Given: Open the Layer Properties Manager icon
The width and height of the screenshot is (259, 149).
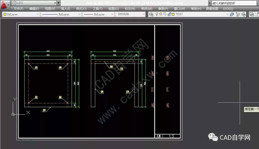Looking at the screenshot, I should (151, 14).
